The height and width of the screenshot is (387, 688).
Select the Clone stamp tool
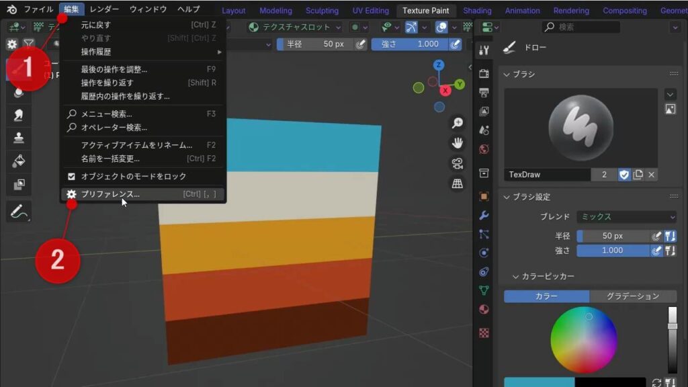coord(19,138)
